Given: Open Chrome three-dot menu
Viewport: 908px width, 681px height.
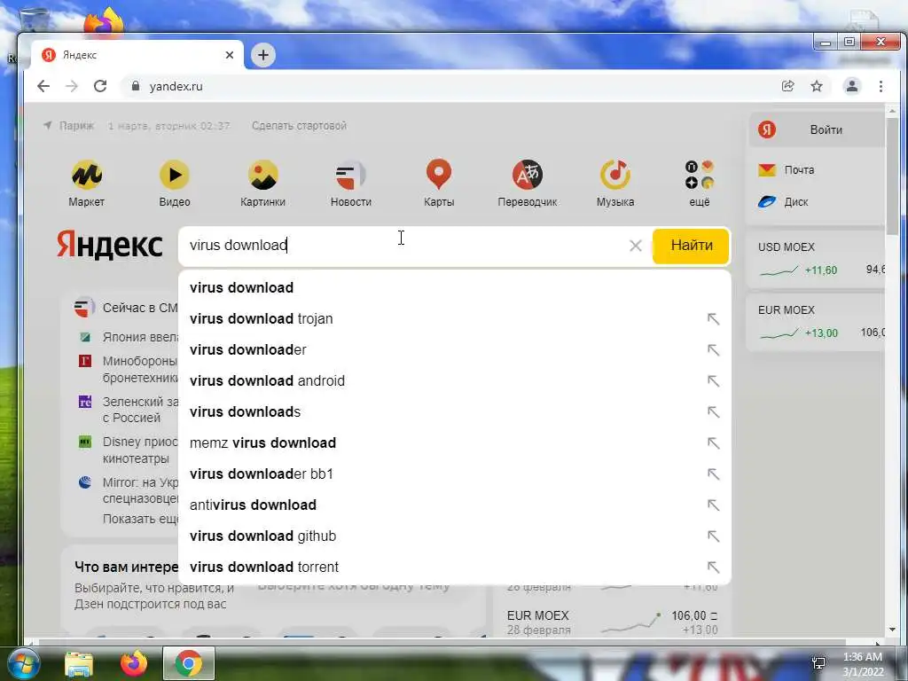Looking at the screenshot, I should [881, 86].
